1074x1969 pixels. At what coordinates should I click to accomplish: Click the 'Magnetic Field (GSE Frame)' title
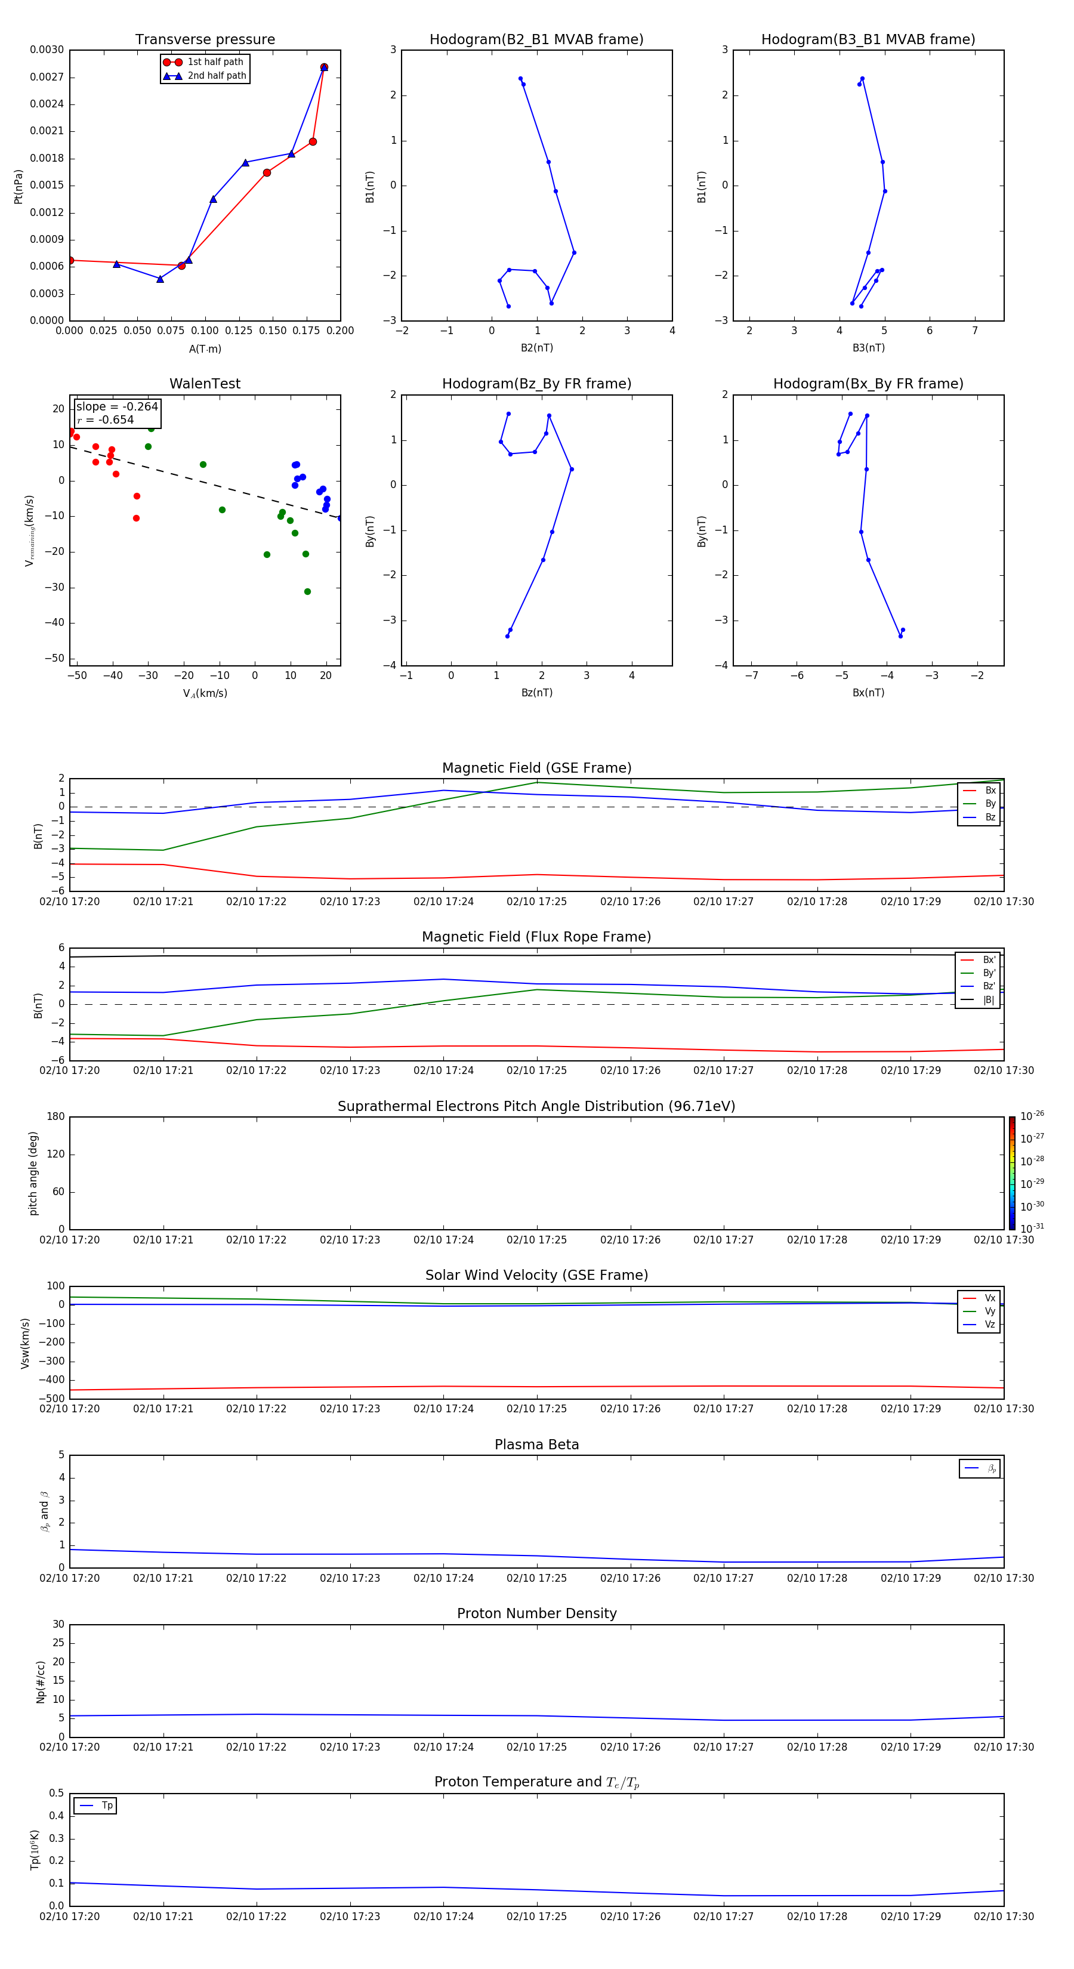tap(536, 768)
